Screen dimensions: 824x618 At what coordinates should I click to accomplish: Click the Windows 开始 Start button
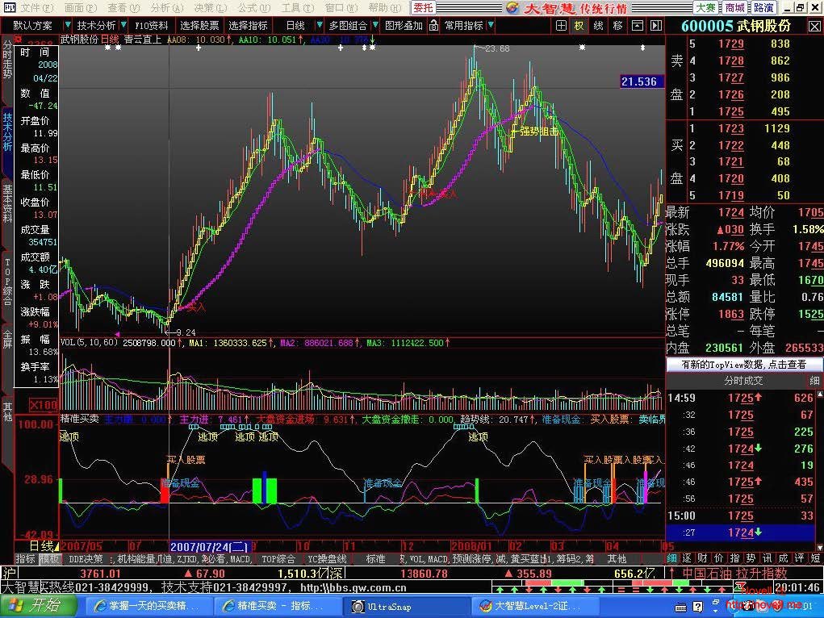pyautogui.click(x=38, y=606)
